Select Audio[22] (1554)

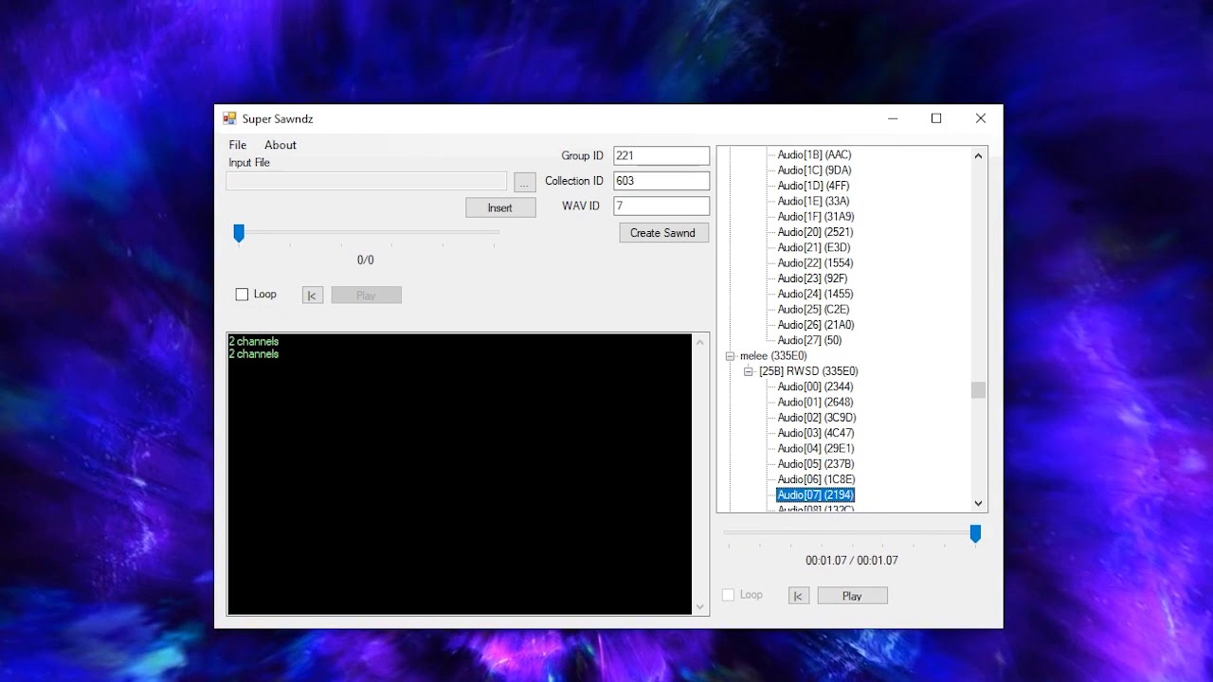click(x=816, y=263)
